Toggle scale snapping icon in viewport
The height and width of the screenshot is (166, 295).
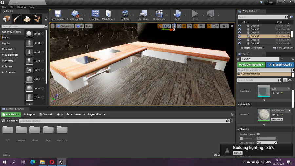coord(209,26)
